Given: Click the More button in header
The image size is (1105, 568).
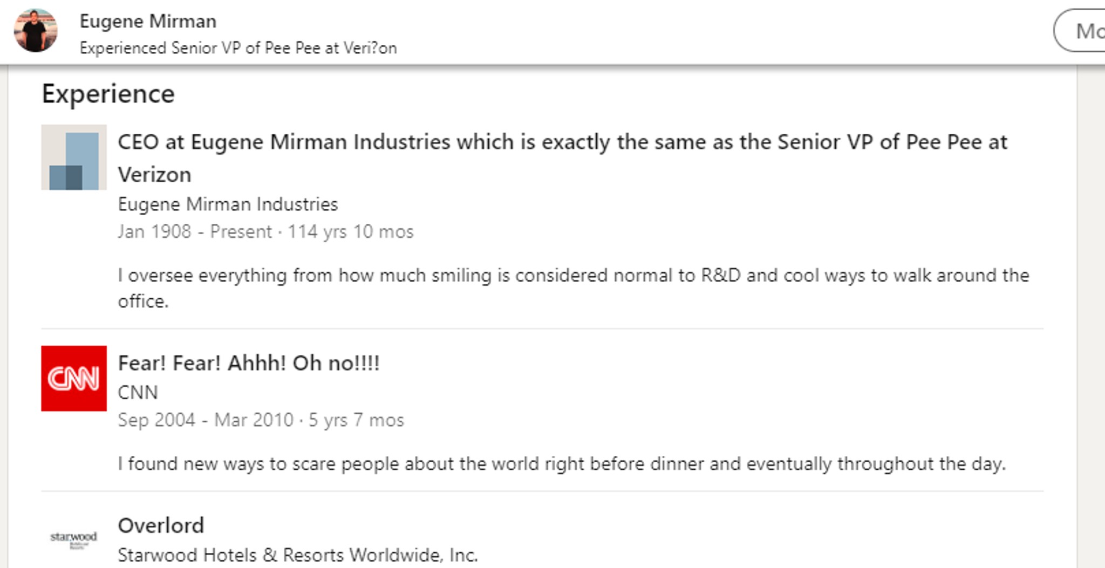Looking at the screenshot, I should [1079, 31].
